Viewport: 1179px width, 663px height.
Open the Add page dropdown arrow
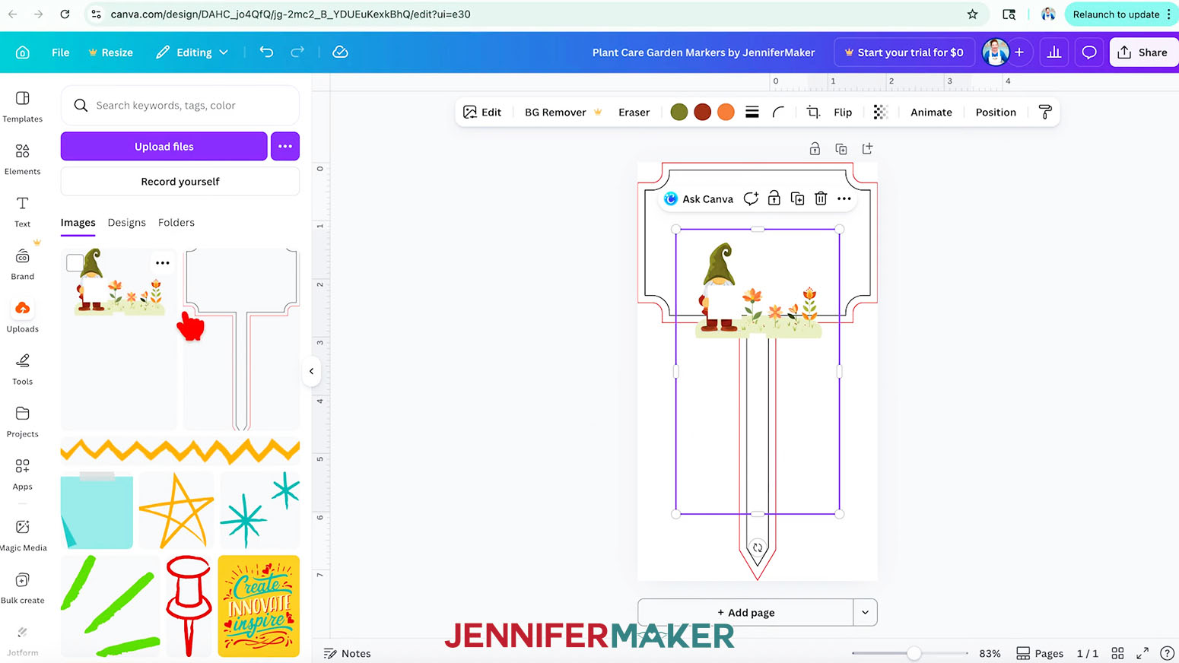tap(865, 612)
